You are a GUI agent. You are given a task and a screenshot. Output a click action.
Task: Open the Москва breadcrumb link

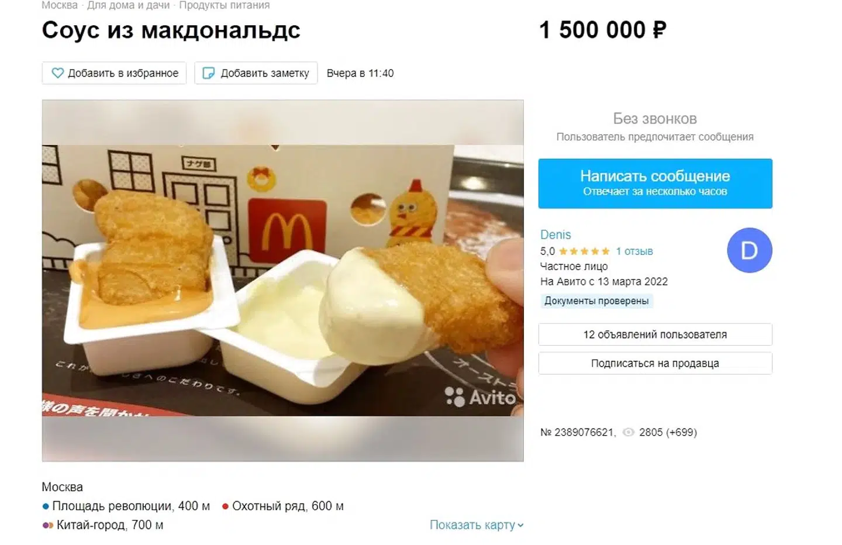(x=60, y=5)
